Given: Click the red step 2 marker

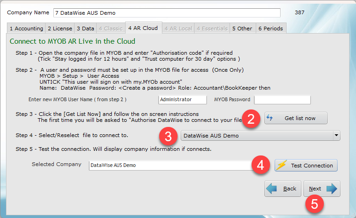Looking at the screenshot, I should point(251,119).
